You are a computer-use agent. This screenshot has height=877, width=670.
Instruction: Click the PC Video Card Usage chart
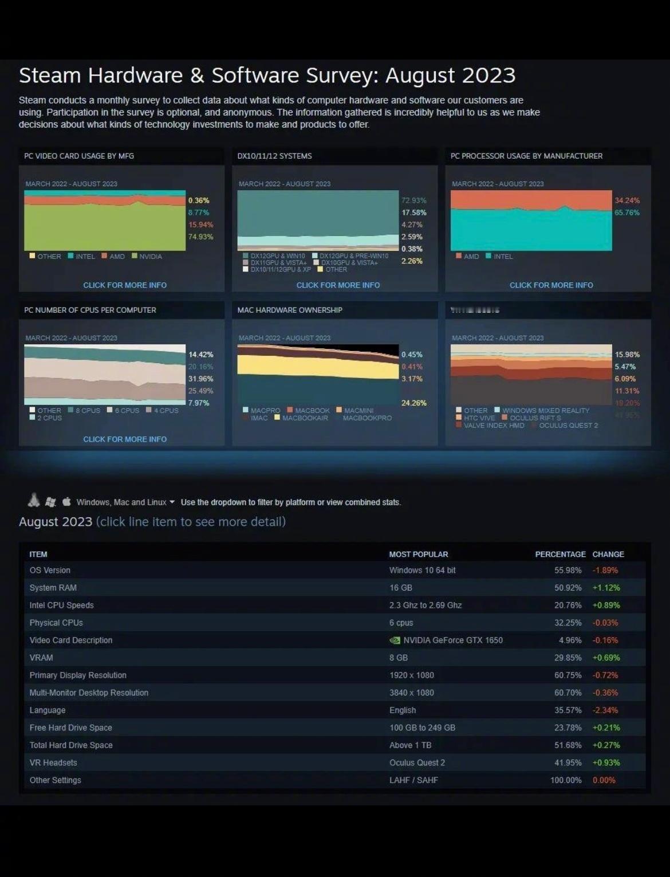[x=105, y=221]
